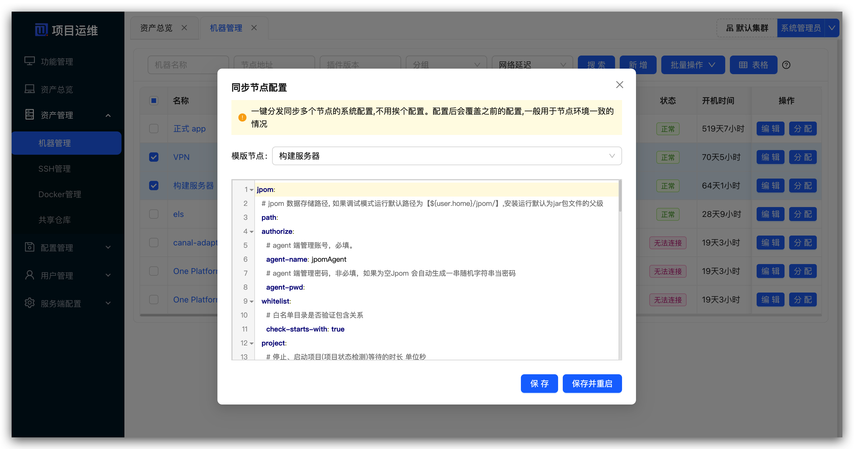Click the 功能管理 monitor icon in sidebar
The image size is (854, 449).
pos(30,61)
